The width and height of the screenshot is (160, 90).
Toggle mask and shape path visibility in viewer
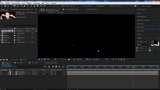click(58, 59)
